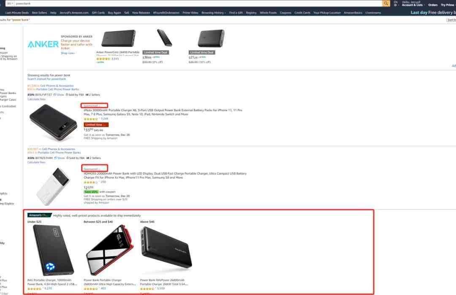Expand the Browsing History menu
This screenshot has height=295, width=456.
(214, 13)
